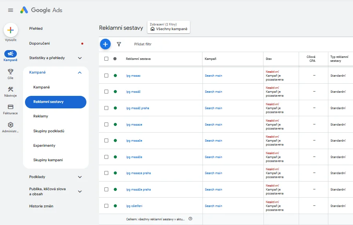Open Kampaně megaphone icon in sidebar

pyautogui.click(x=11, y=54)
